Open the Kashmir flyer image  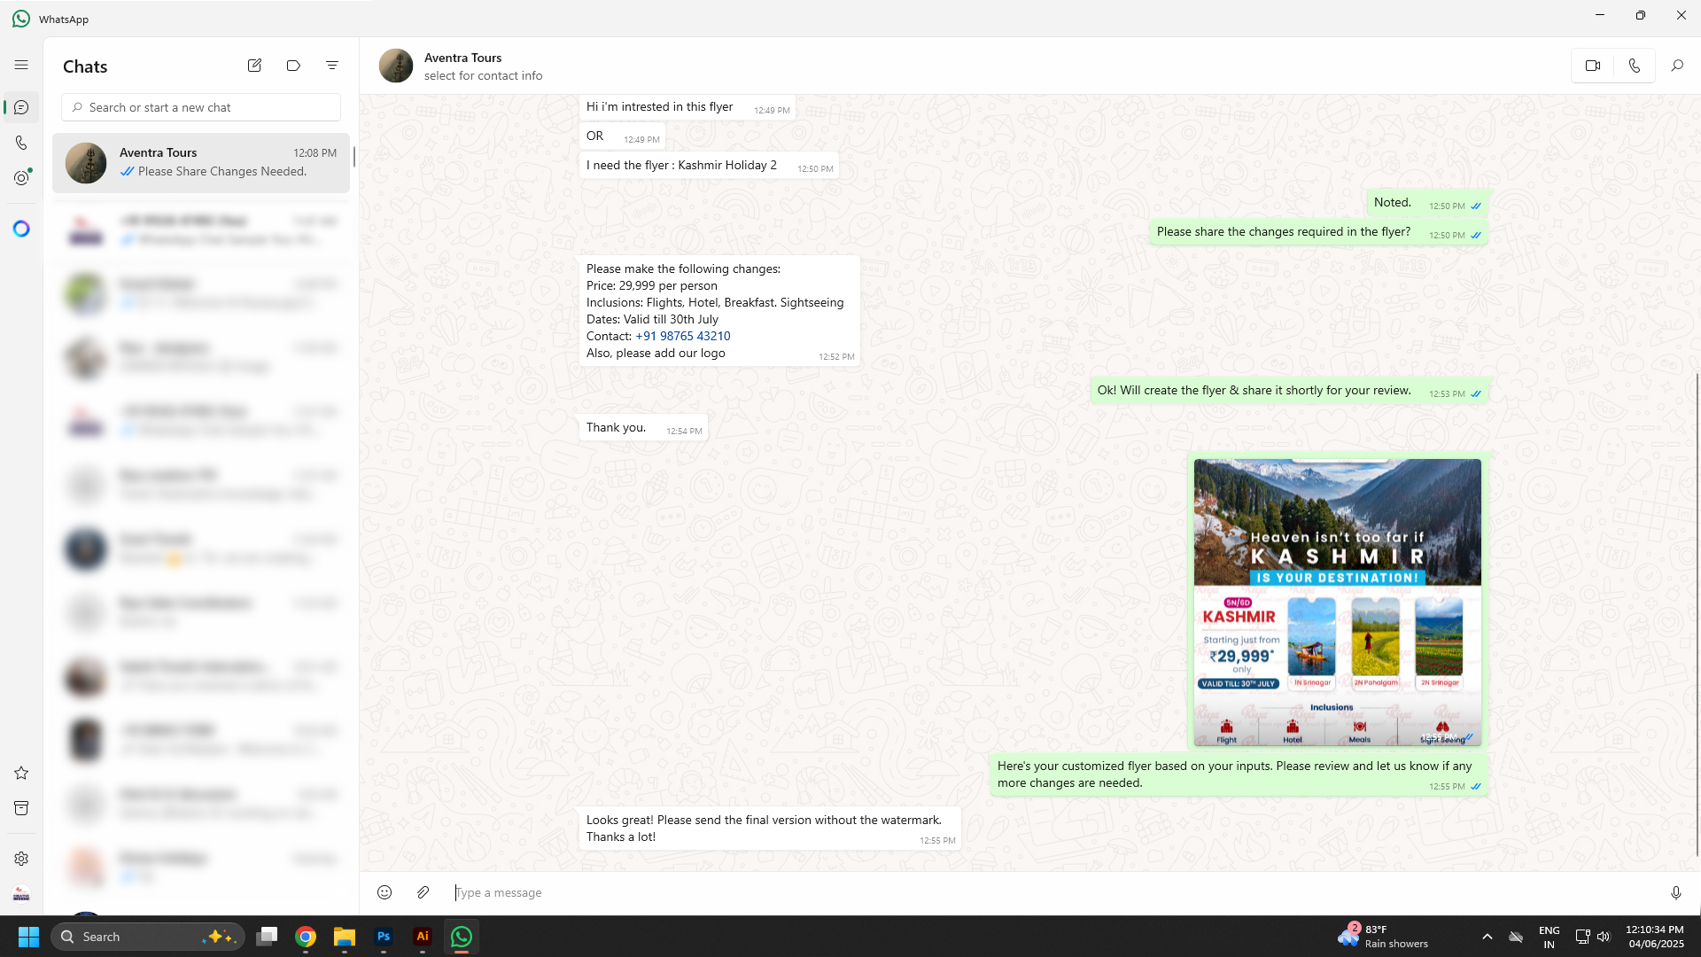1337,602
